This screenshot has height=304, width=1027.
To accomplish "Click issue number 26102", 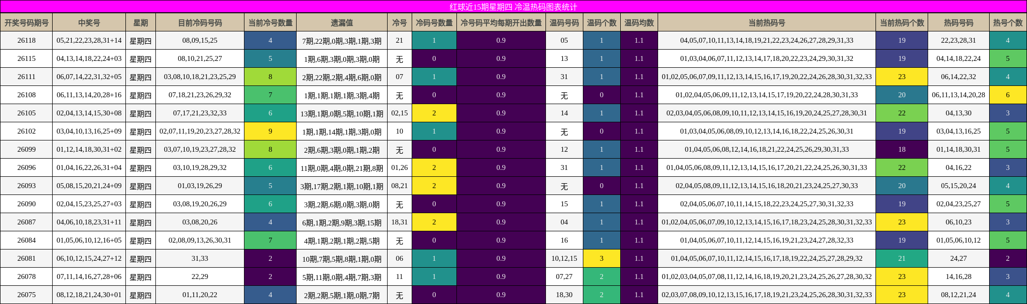I will (27, 131).
